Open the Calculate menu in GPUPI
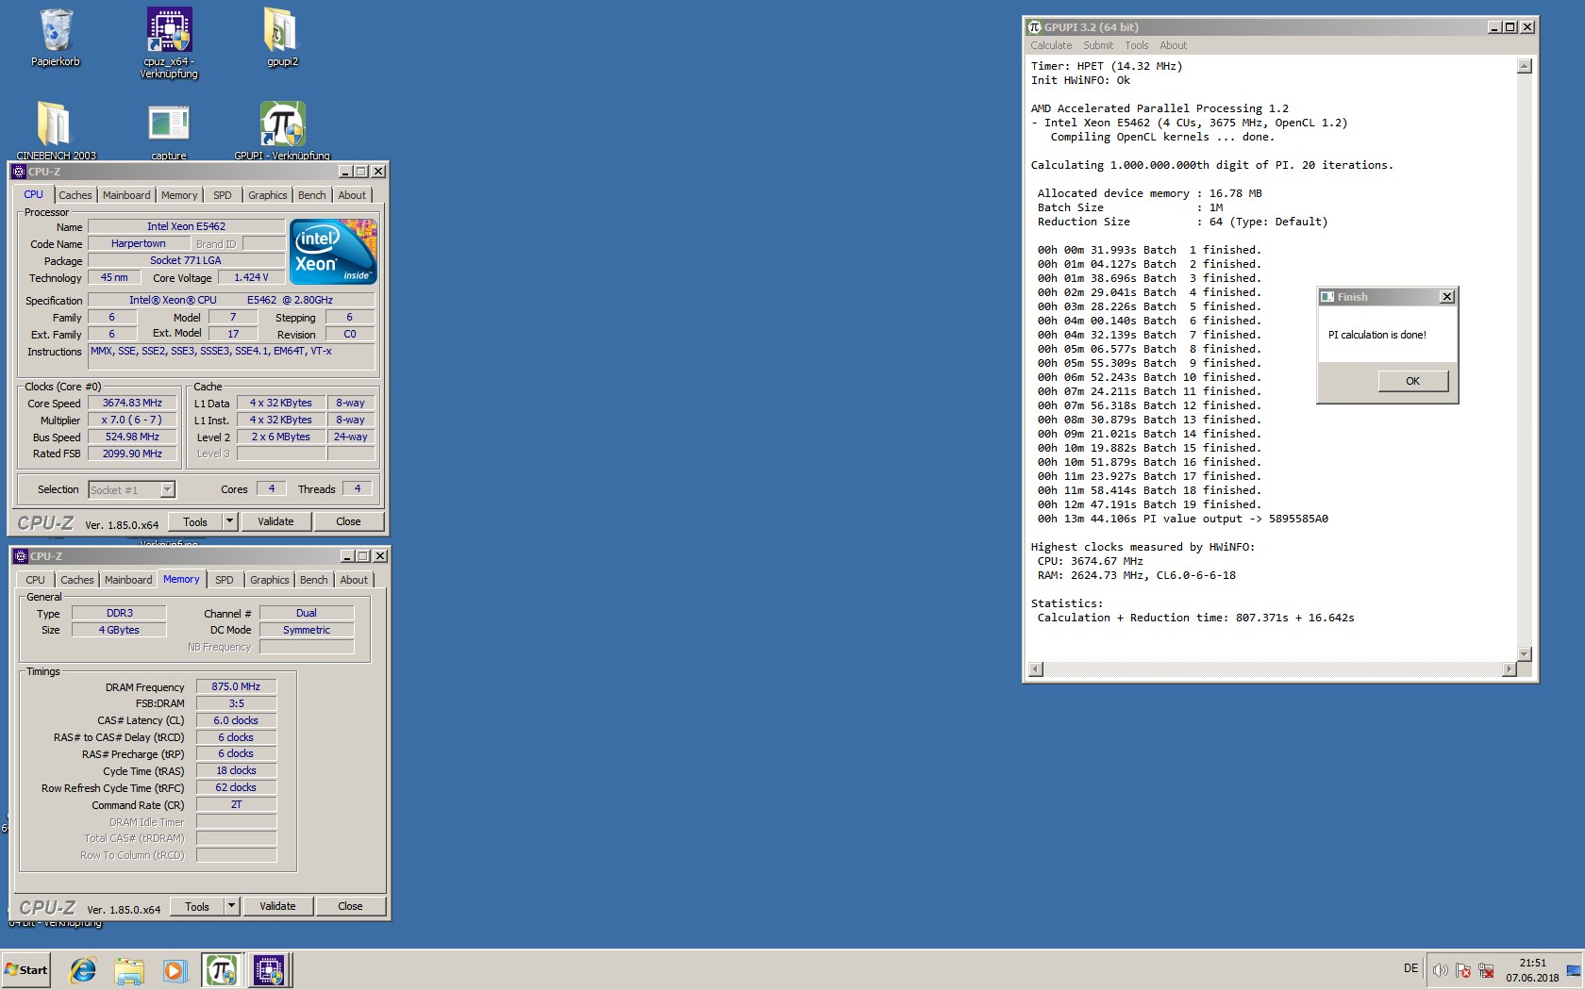1585x990 pixels. pos(1051,45)
